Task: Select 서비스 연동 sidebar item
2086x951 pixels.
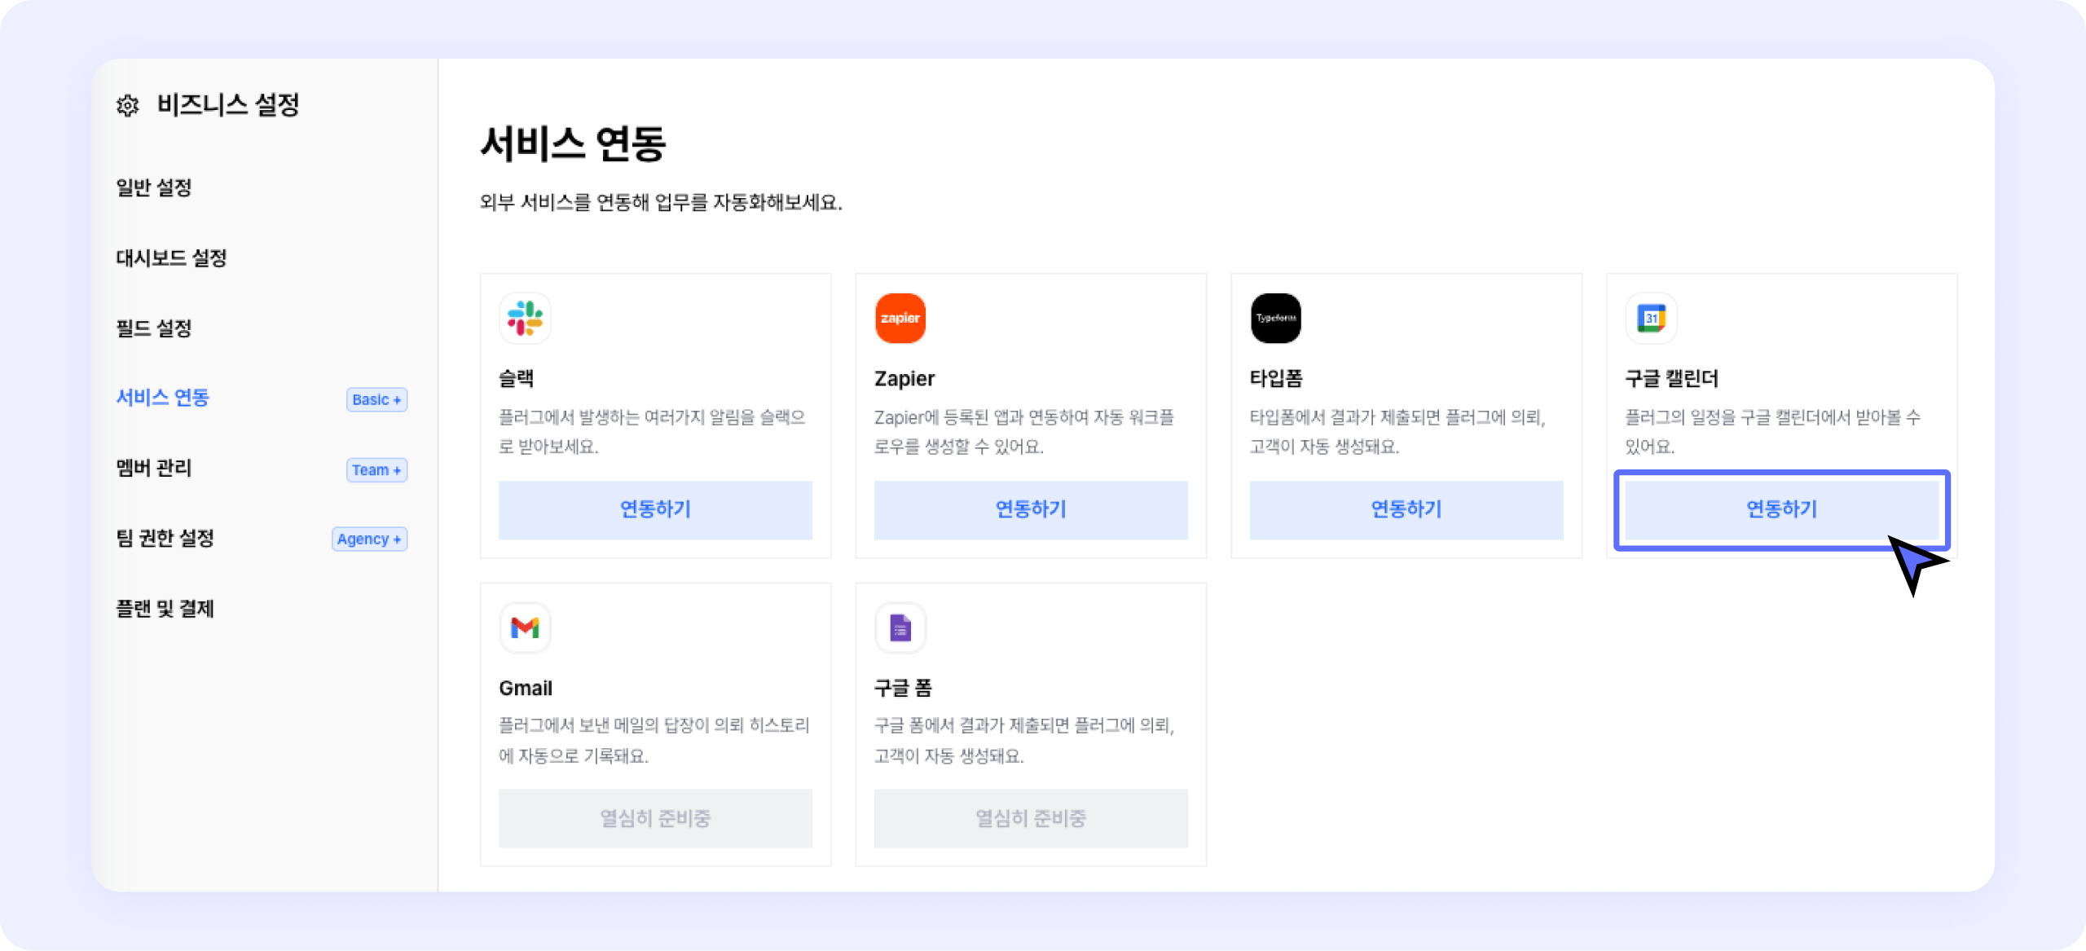Action: point(163,398)
